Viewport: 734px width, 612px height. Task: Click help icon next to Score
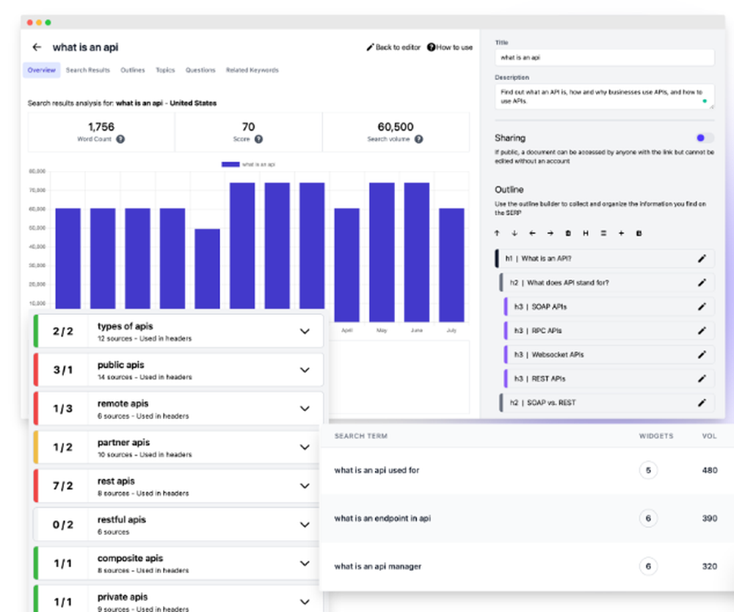coord(258,139)
